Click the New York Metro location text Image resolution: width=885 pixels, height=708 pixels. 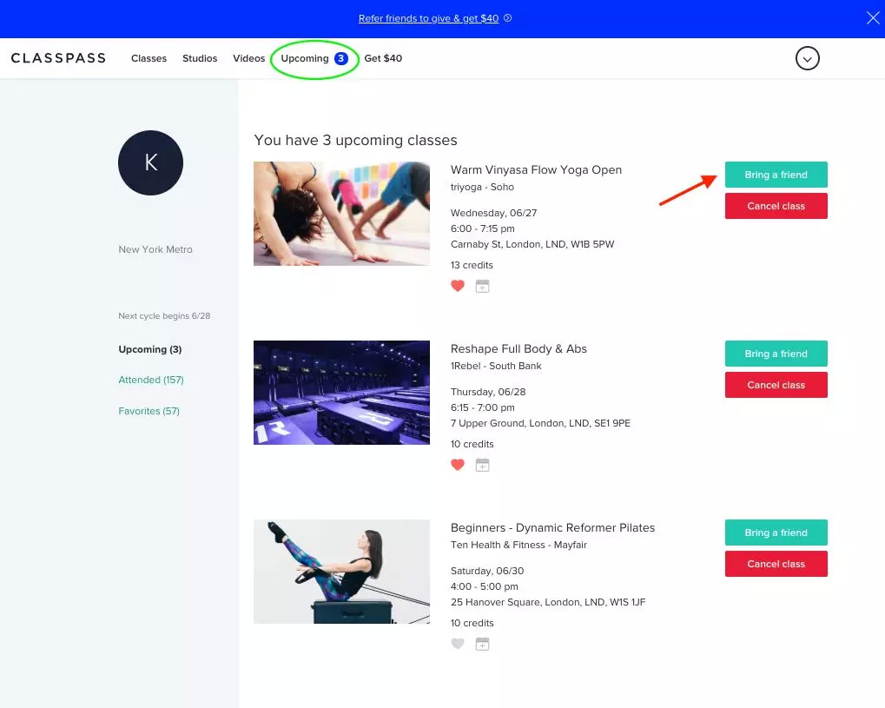155,249
